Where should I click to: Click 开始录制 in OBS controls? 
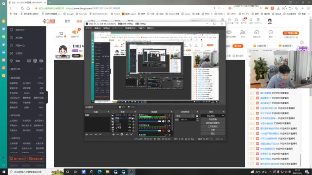[x=213, y=119]
